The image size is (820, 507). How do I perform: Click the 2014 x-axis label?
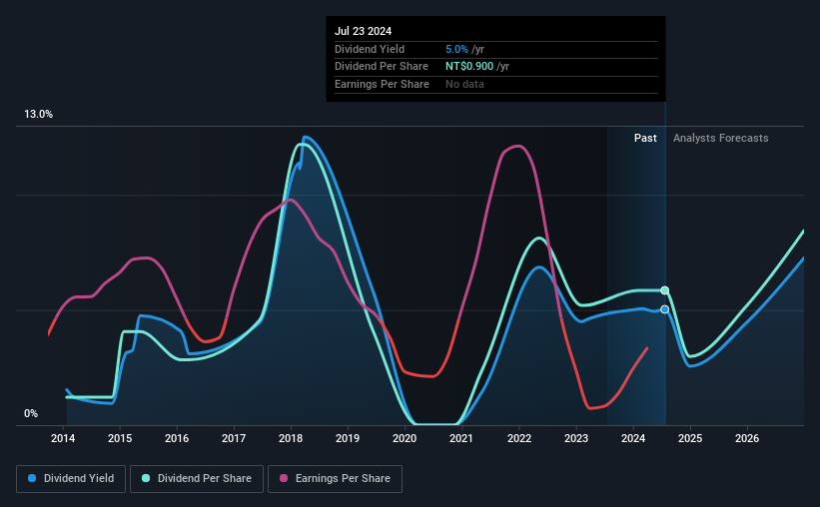63,438
